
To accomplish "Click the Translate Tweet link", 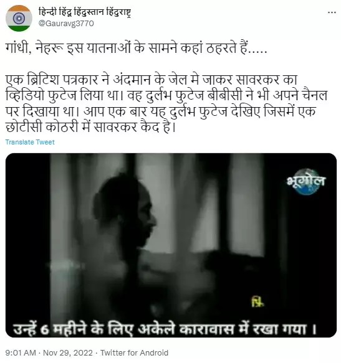I will pos(30,142).
